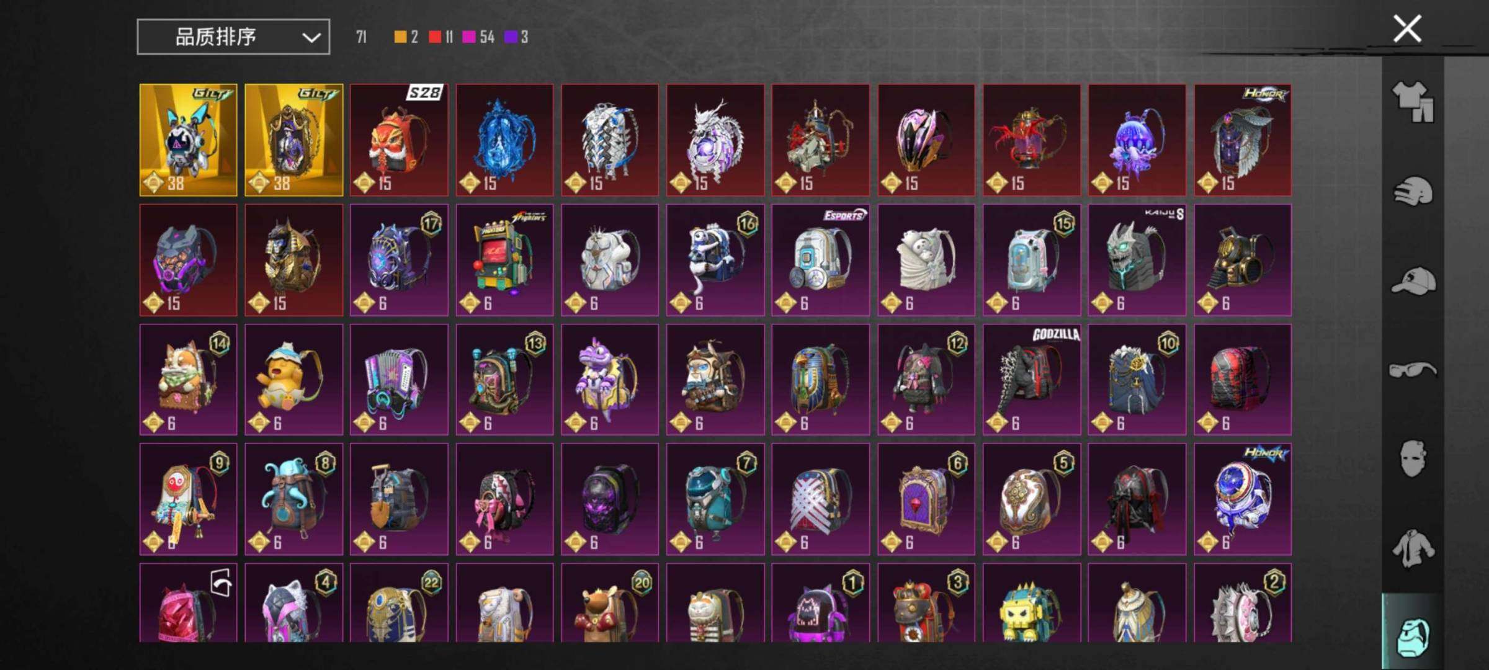Filter by the purple rarity count 3
This screenshot has height=670, width=1489.
[x=516, y=37]
